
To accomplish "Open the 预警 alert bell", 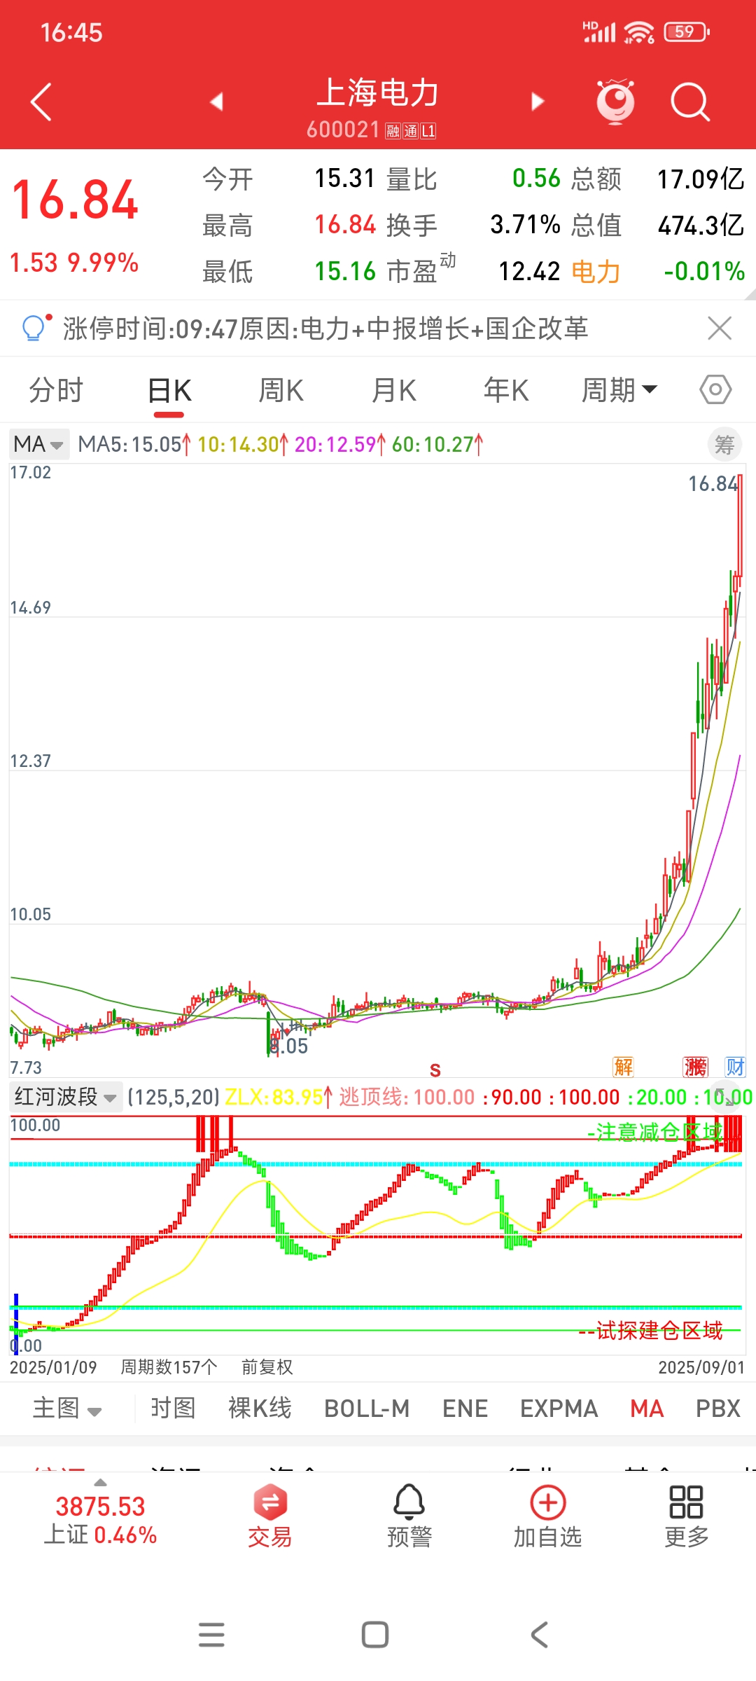I will tap(409, 1516).
